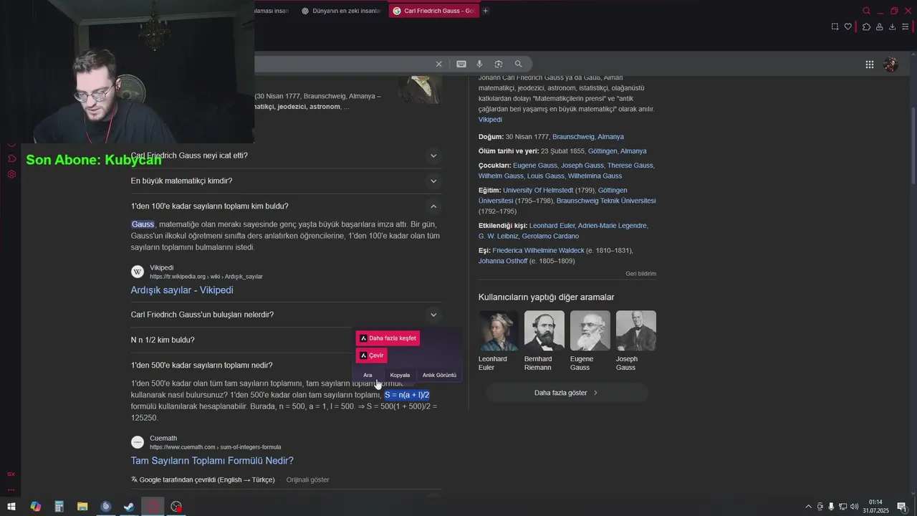Click the volume icon in tray
The image size is (917, 516).
[x=855, y=507]
